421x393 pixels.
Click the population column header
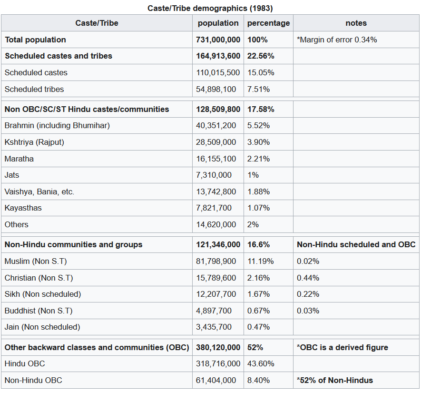pyautogui.click(x=218, y=23)
